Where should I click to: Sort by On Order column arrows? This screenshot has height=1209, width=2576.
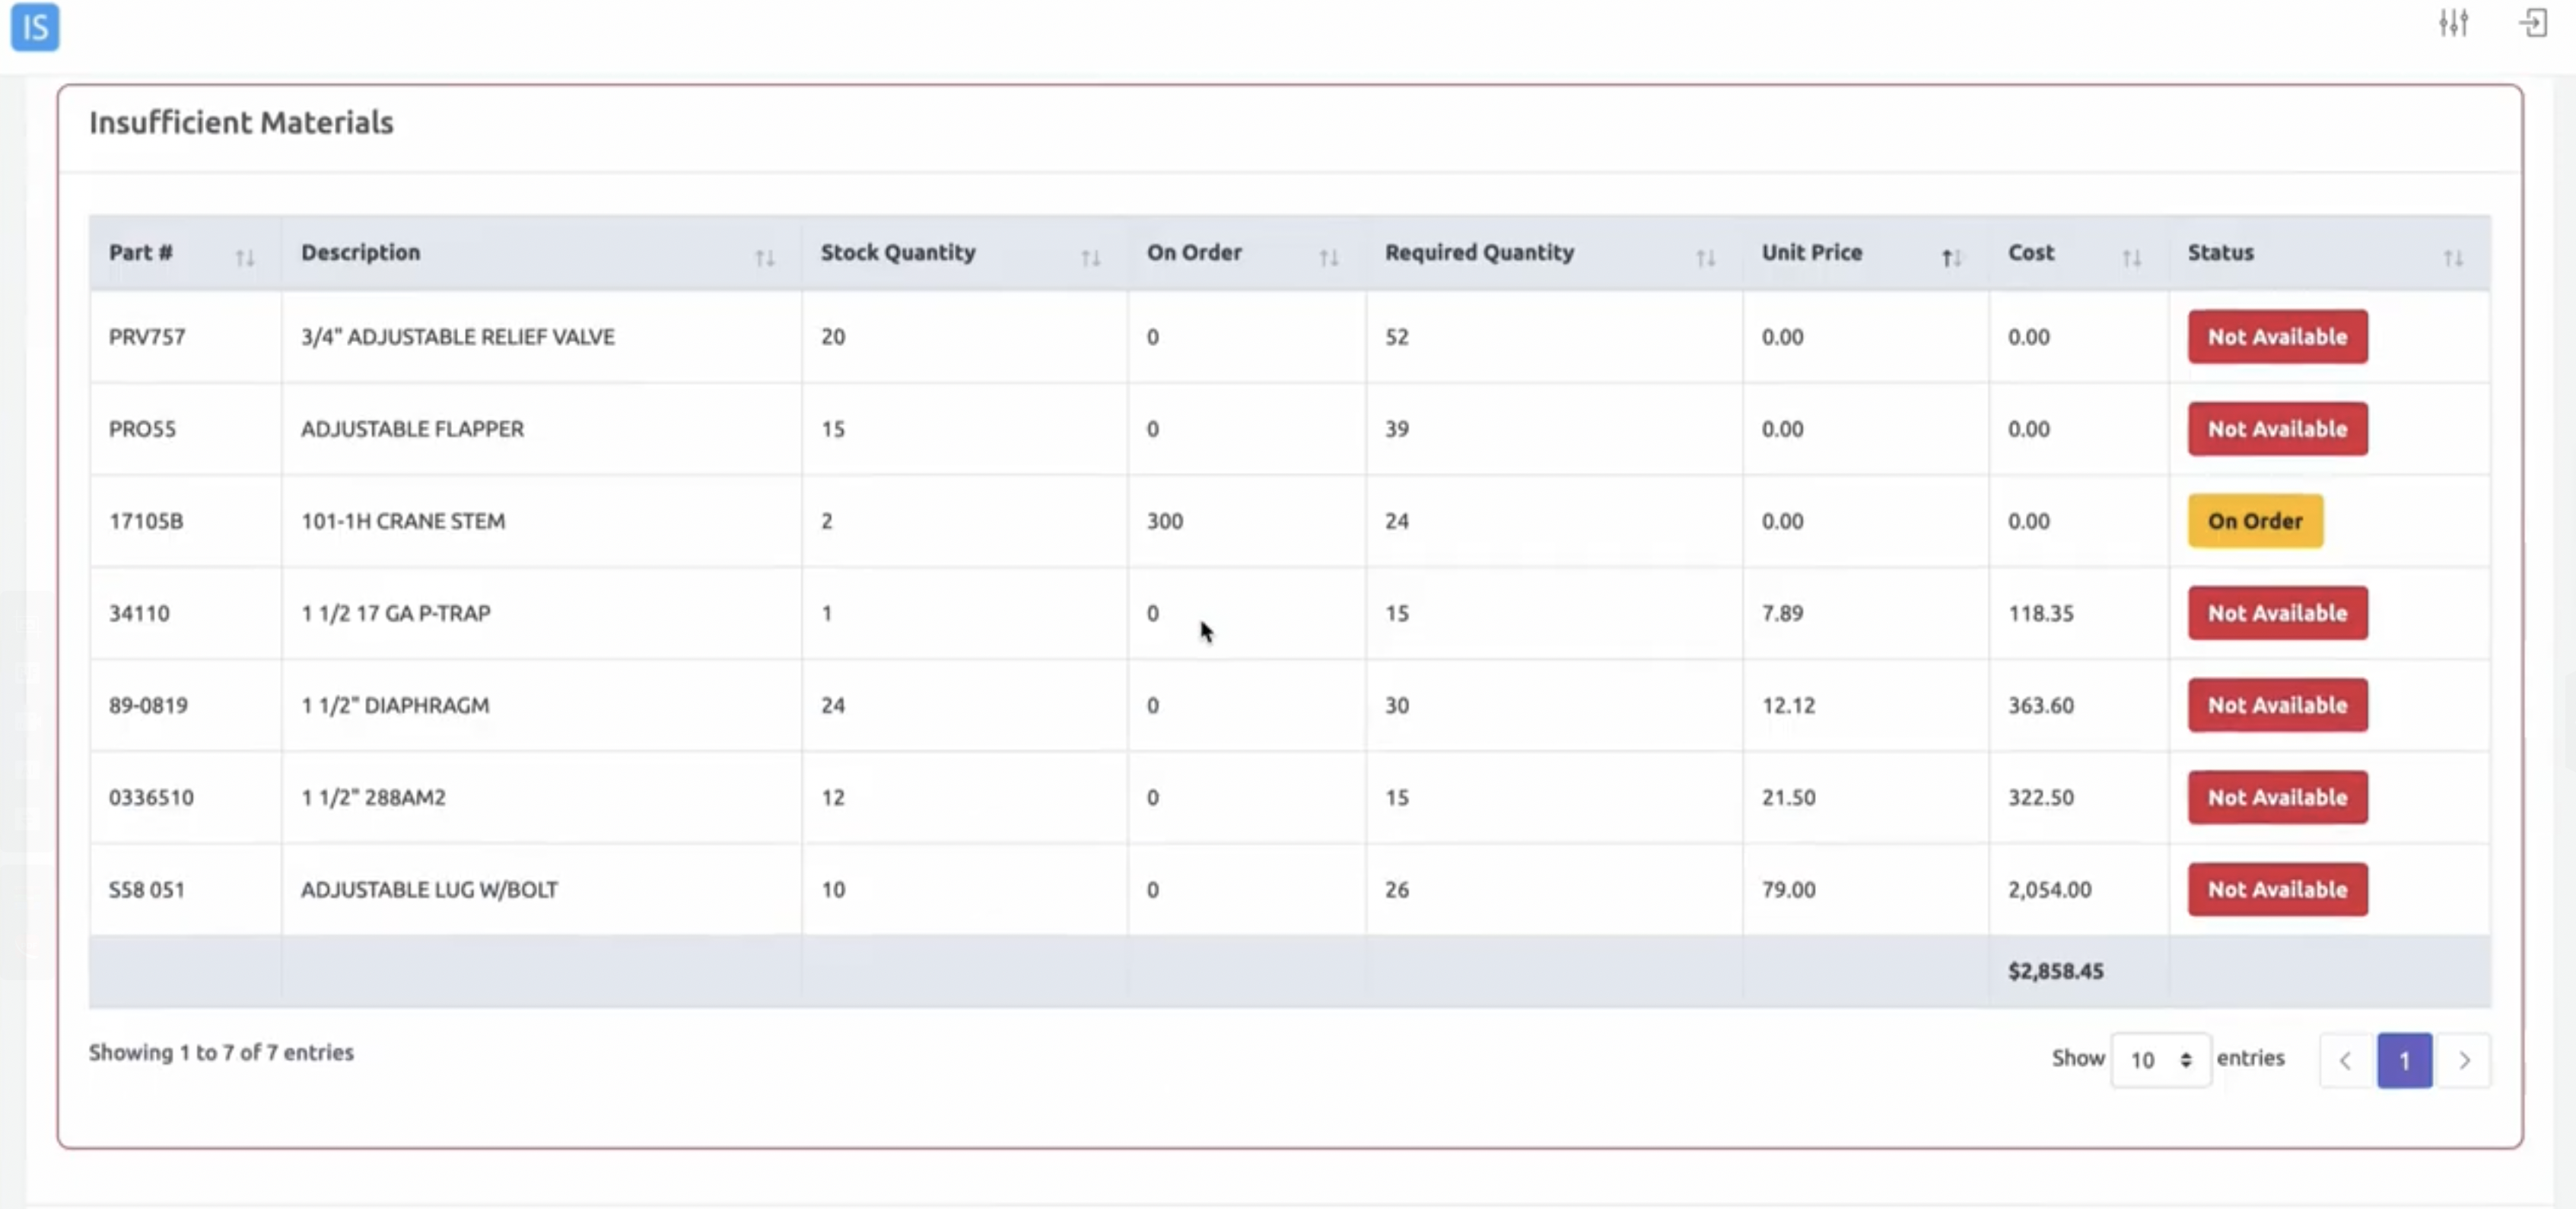pos(1328,258)
